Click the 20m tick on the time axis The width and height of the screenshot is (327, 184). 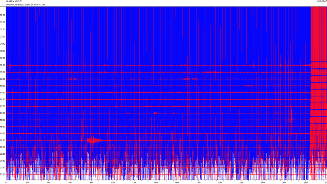(x=220, y=183)
